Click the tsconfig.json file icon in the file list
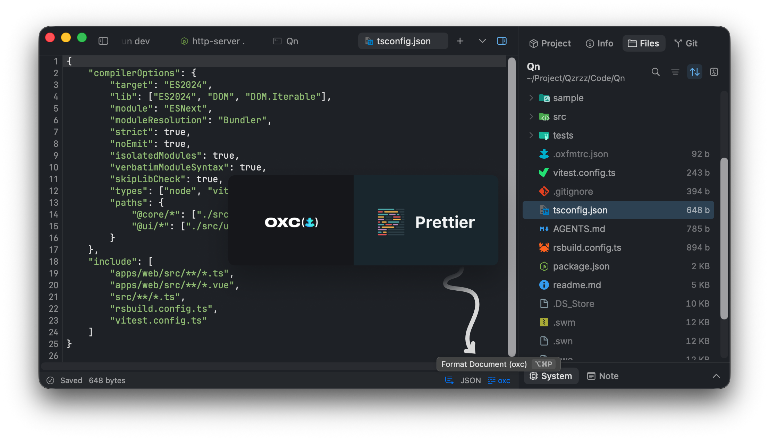This screenshot has width=769, height=440. tap(544, 210)
